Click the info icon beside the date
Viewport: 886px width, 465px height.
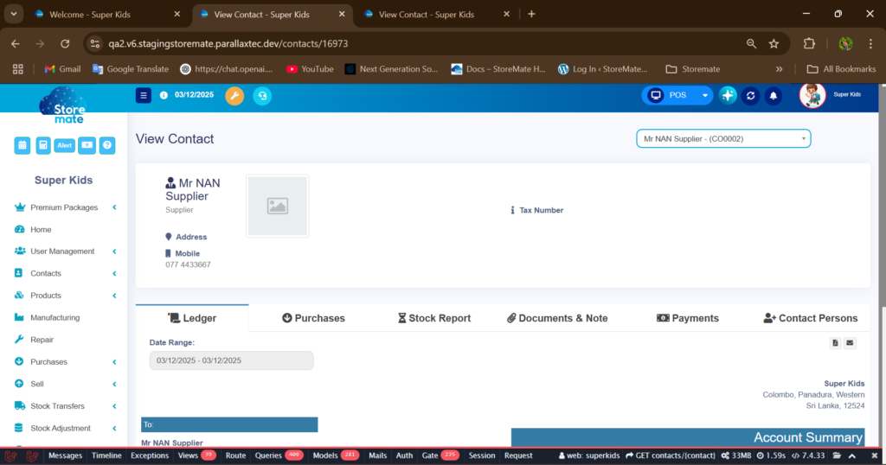click(x=164, y=95)
